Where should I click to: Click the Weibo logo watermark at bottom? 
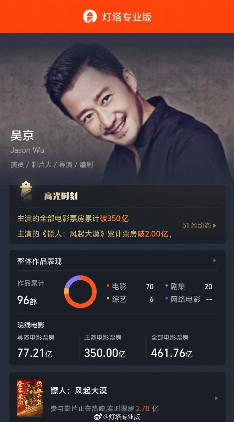coord(97,417)
